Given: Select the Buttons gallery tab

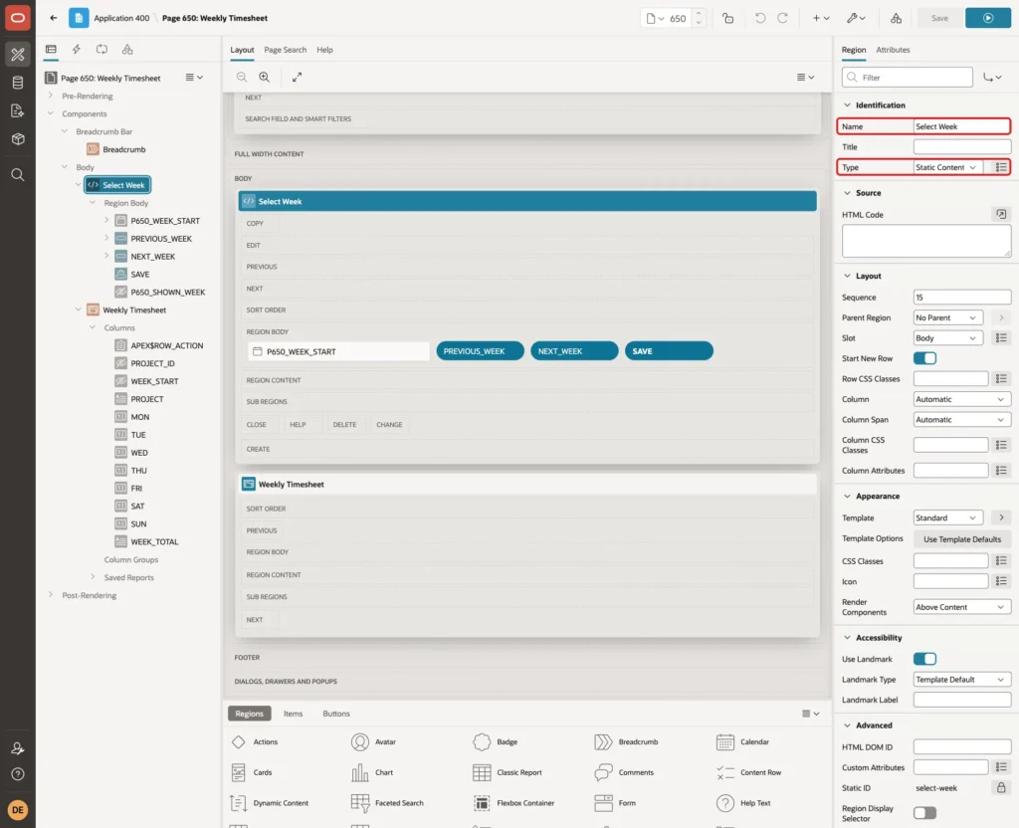Looking at the screenshot, I should click(x=336, y=713).
